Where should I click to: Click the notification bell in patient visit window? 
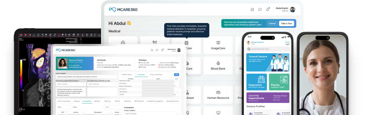point(162,50)
